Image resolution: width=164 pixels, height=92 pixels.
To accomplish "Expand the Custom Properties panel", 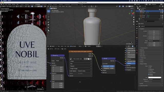I will 143,86.
